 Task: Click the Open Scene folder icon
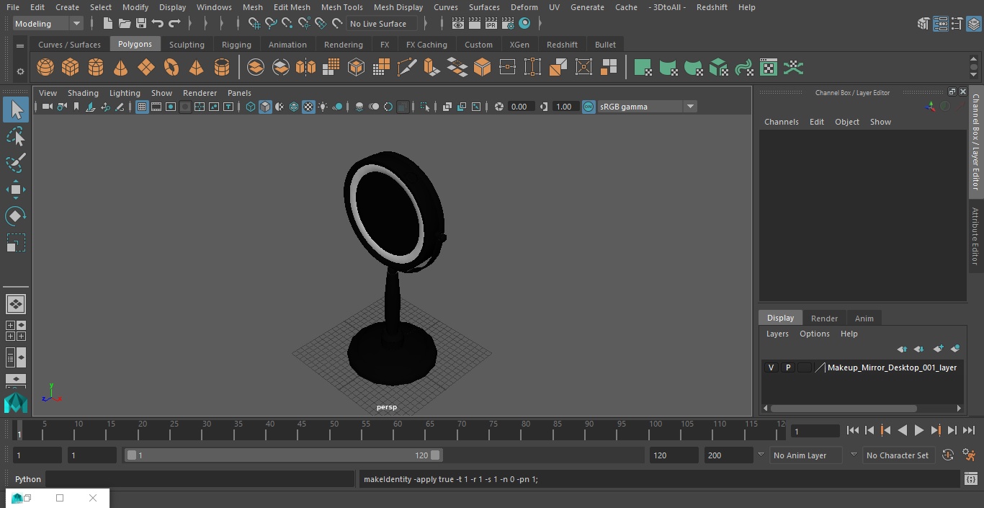tap(125, 24)
